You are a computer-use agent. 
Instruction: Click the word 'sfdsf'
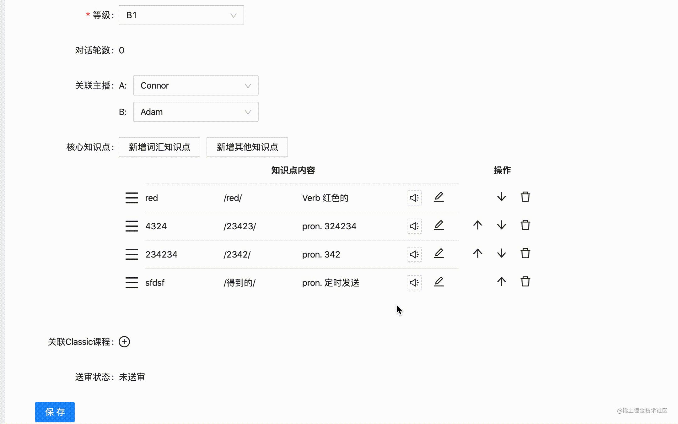[x=155, y=283]
